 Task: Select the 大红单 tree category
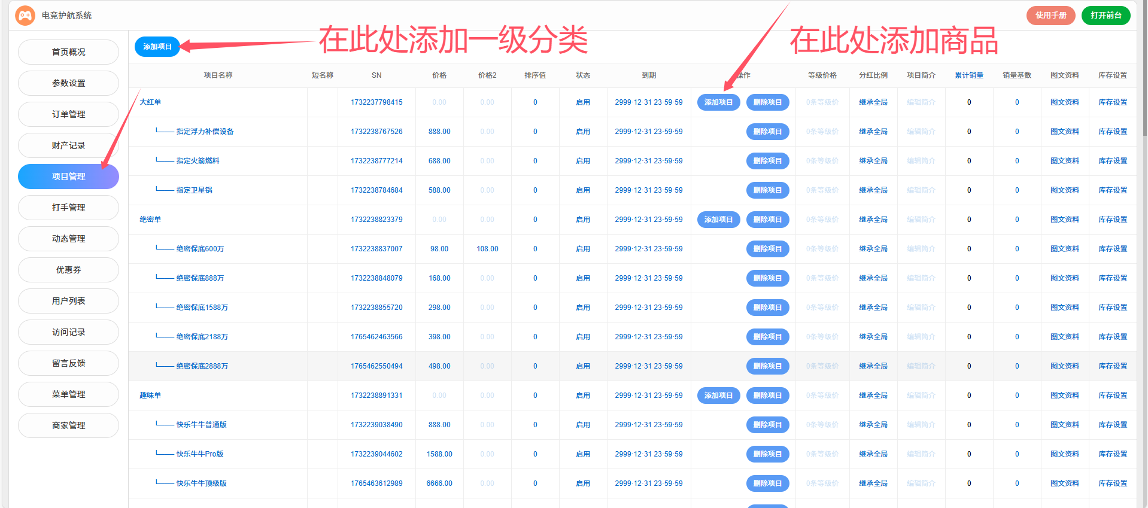point(150,102)
